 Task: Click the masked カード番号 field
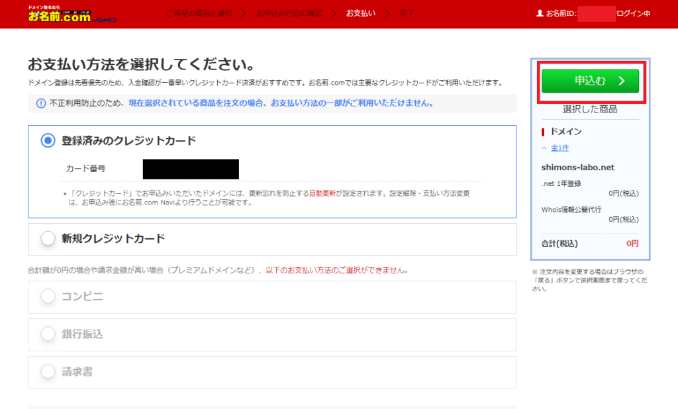pos(191,169)
